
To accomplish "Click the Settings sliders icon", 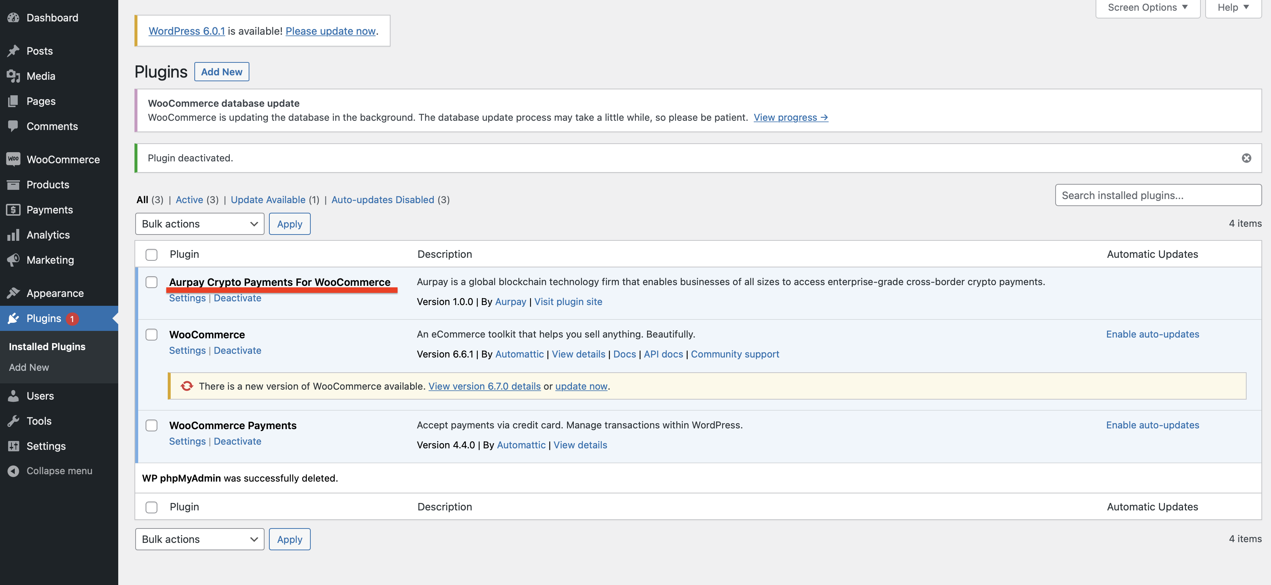I will click(13, 446).
